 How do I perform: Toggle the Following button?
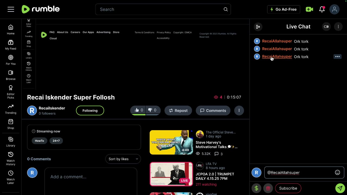(x=90, y=110)
